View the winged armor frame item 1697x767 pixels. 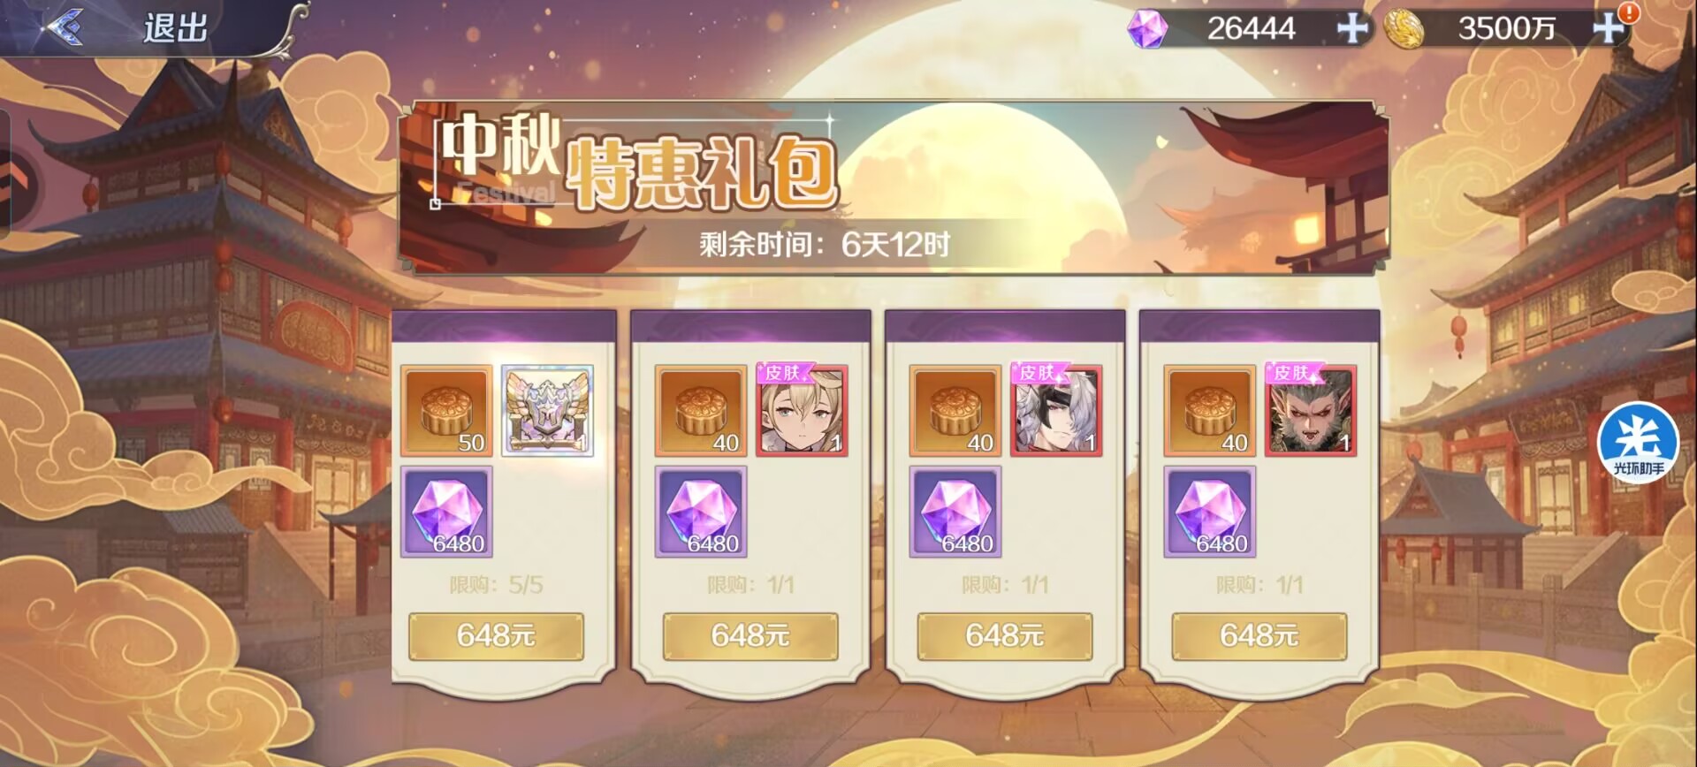pos(548,411)
